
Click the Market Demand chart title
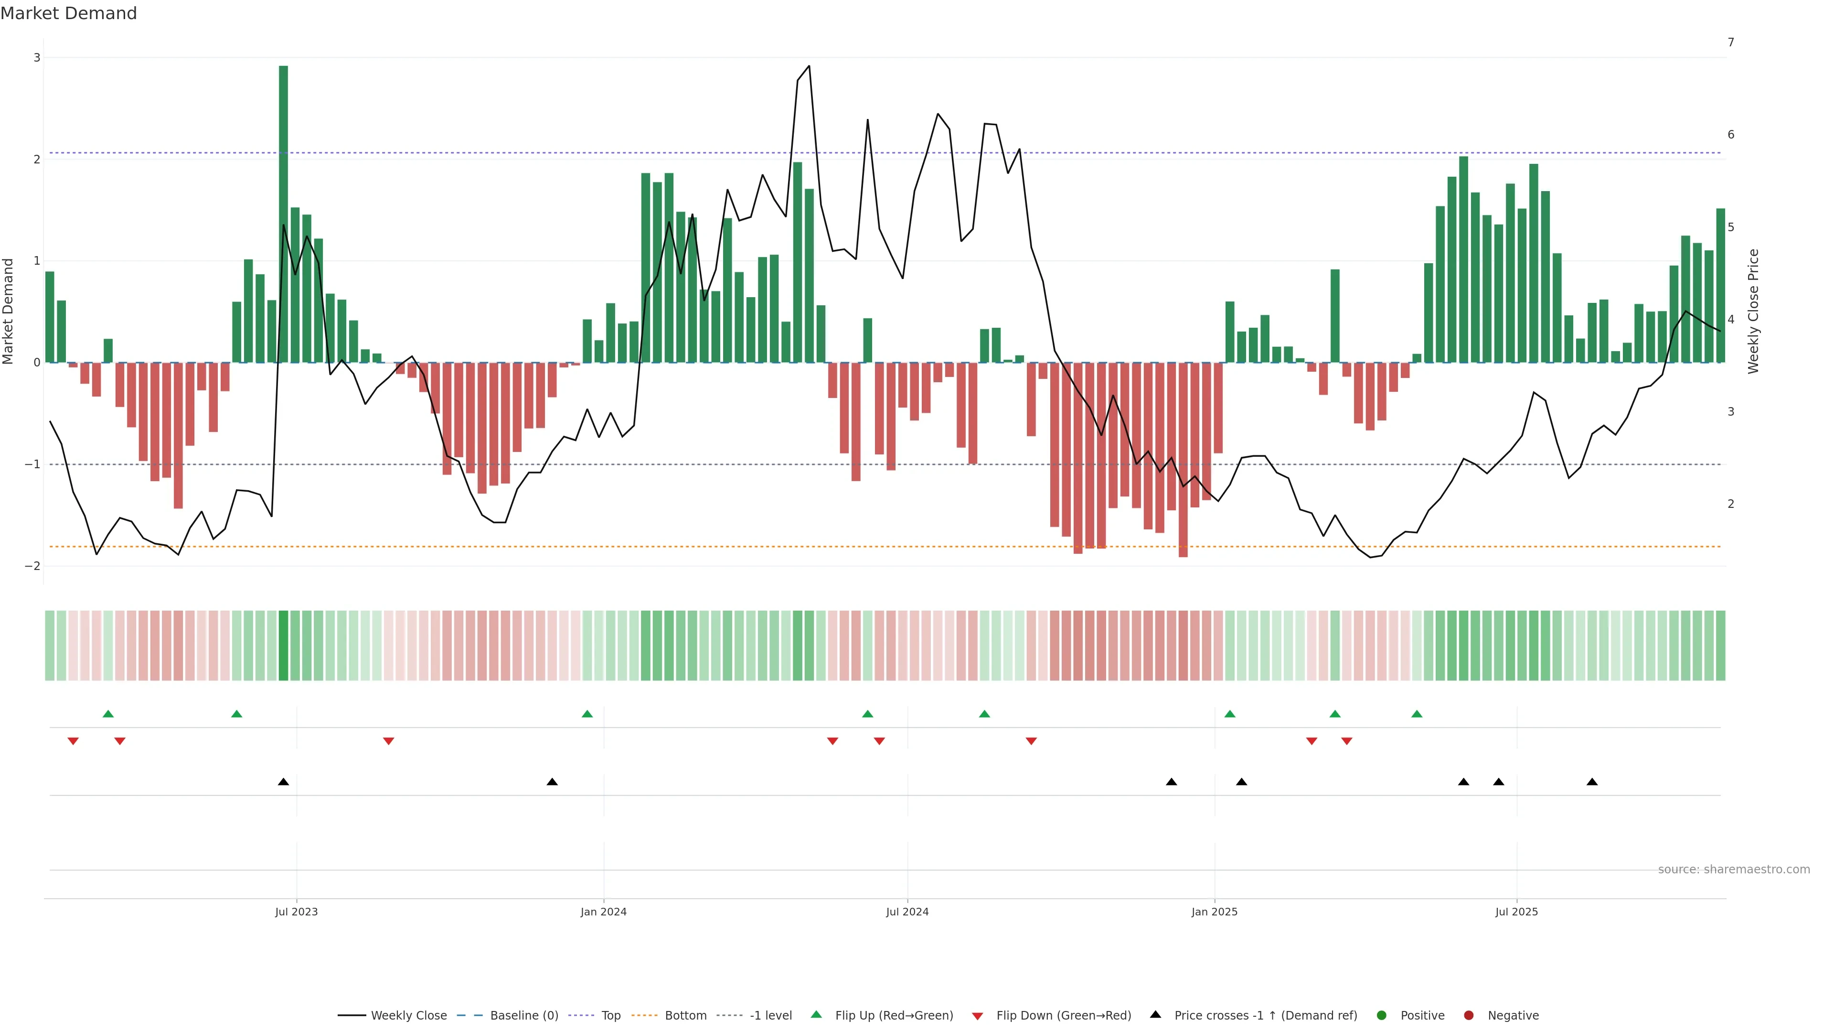[68, 13]
